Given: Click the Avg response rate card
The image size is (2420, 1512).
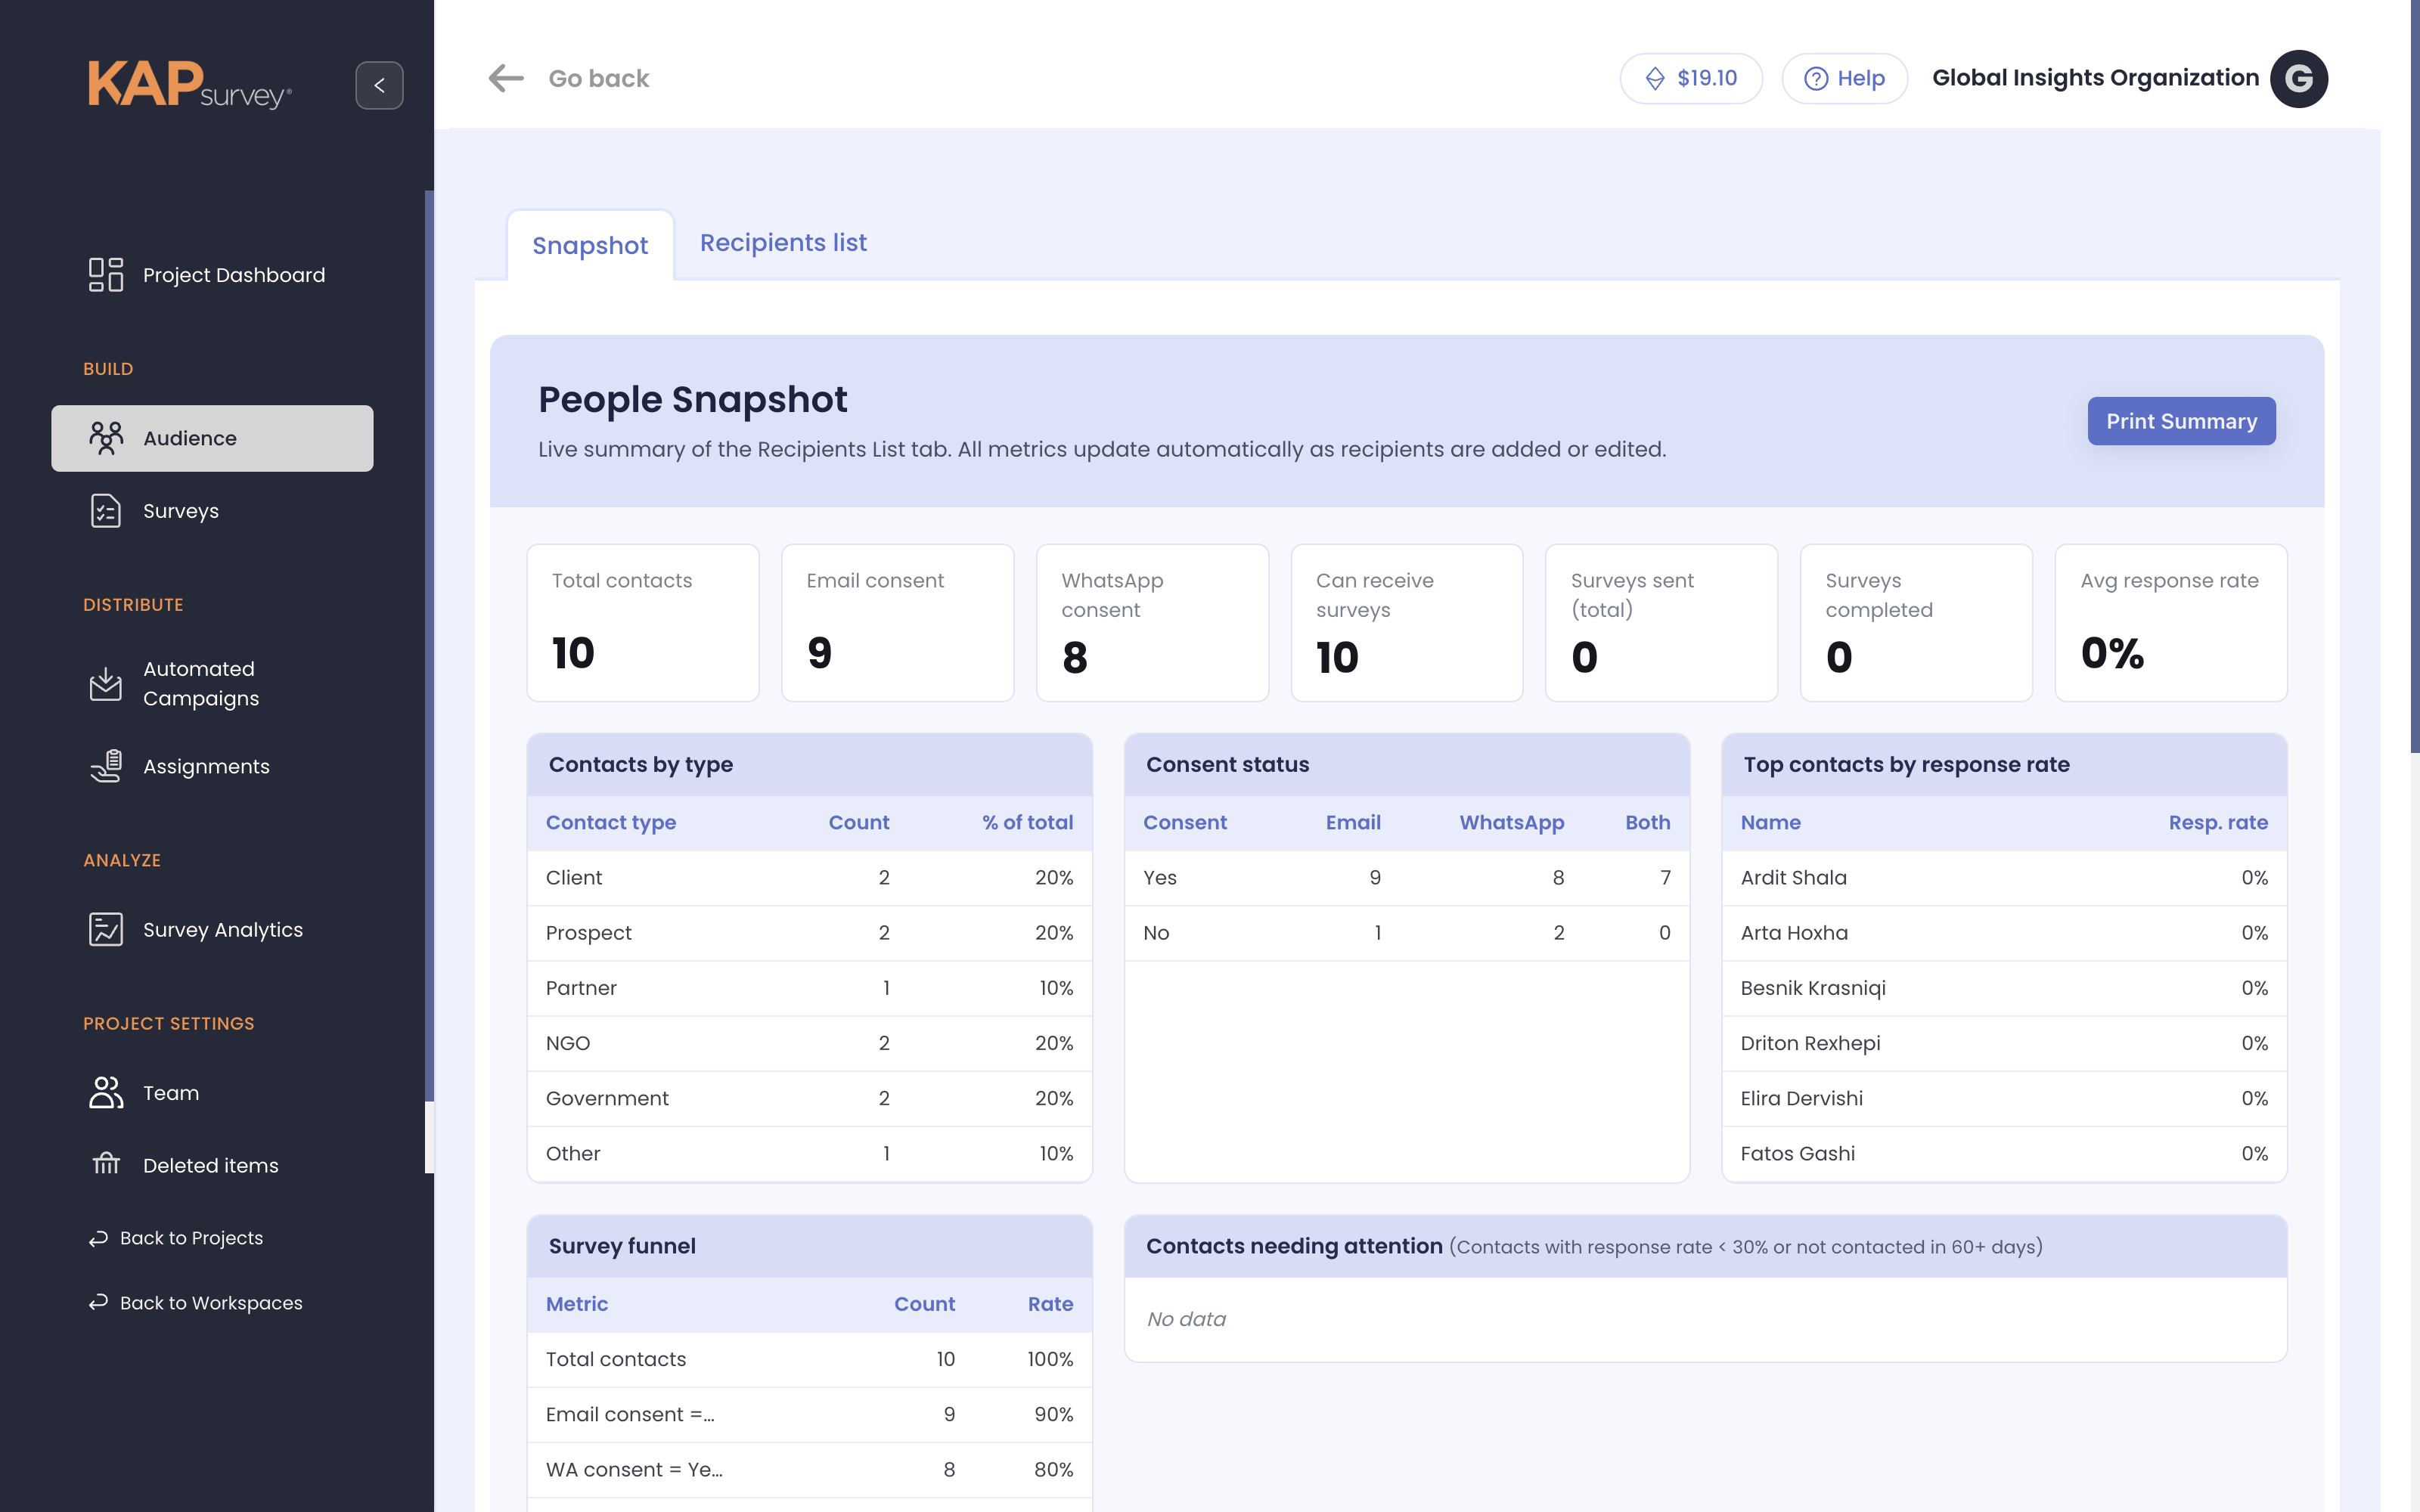Looking at the screenshot, I should pos(2171,623).
